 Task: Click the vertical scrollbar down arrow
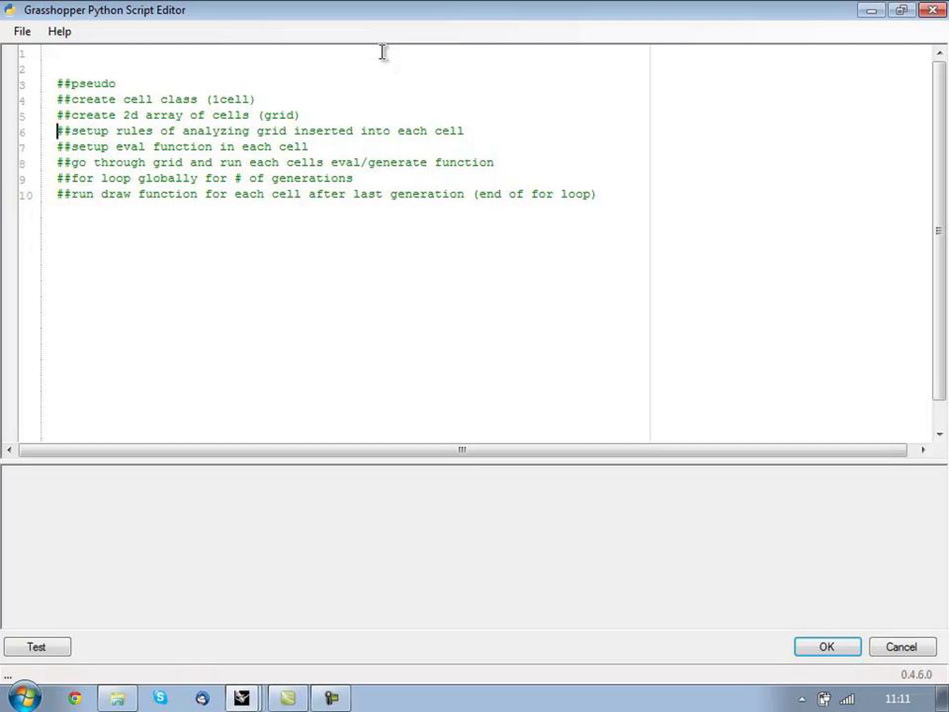pos(940,434)
